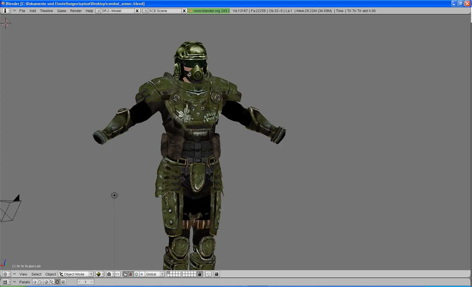
Task: Switch to Shading context sphere icon
Action: [x=46, y=282]
